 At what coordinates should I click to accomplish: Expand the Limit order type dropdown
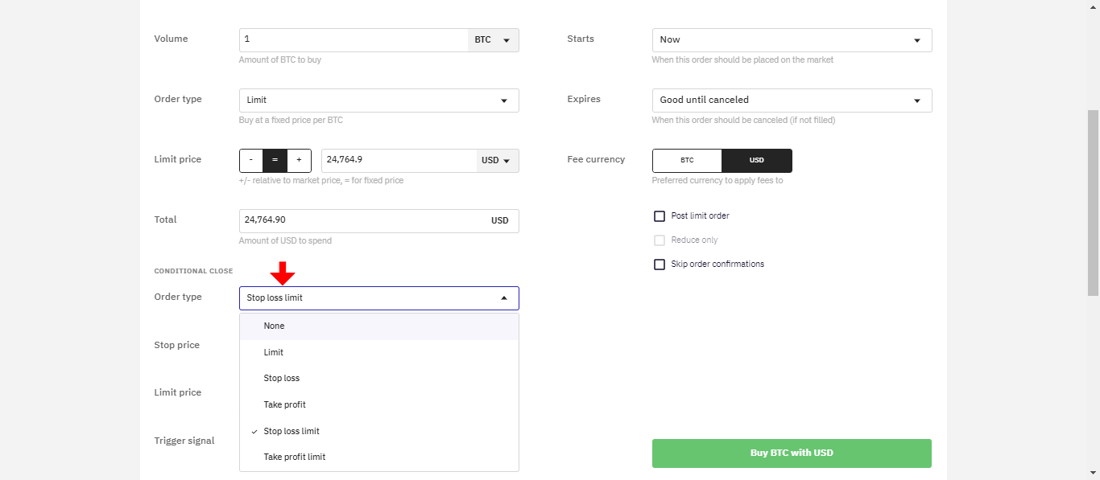(378, 101)
